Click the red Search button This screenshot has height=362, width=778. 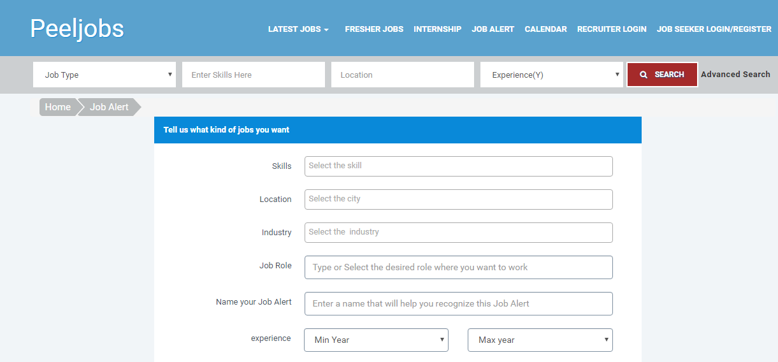(x=662, y=75)
